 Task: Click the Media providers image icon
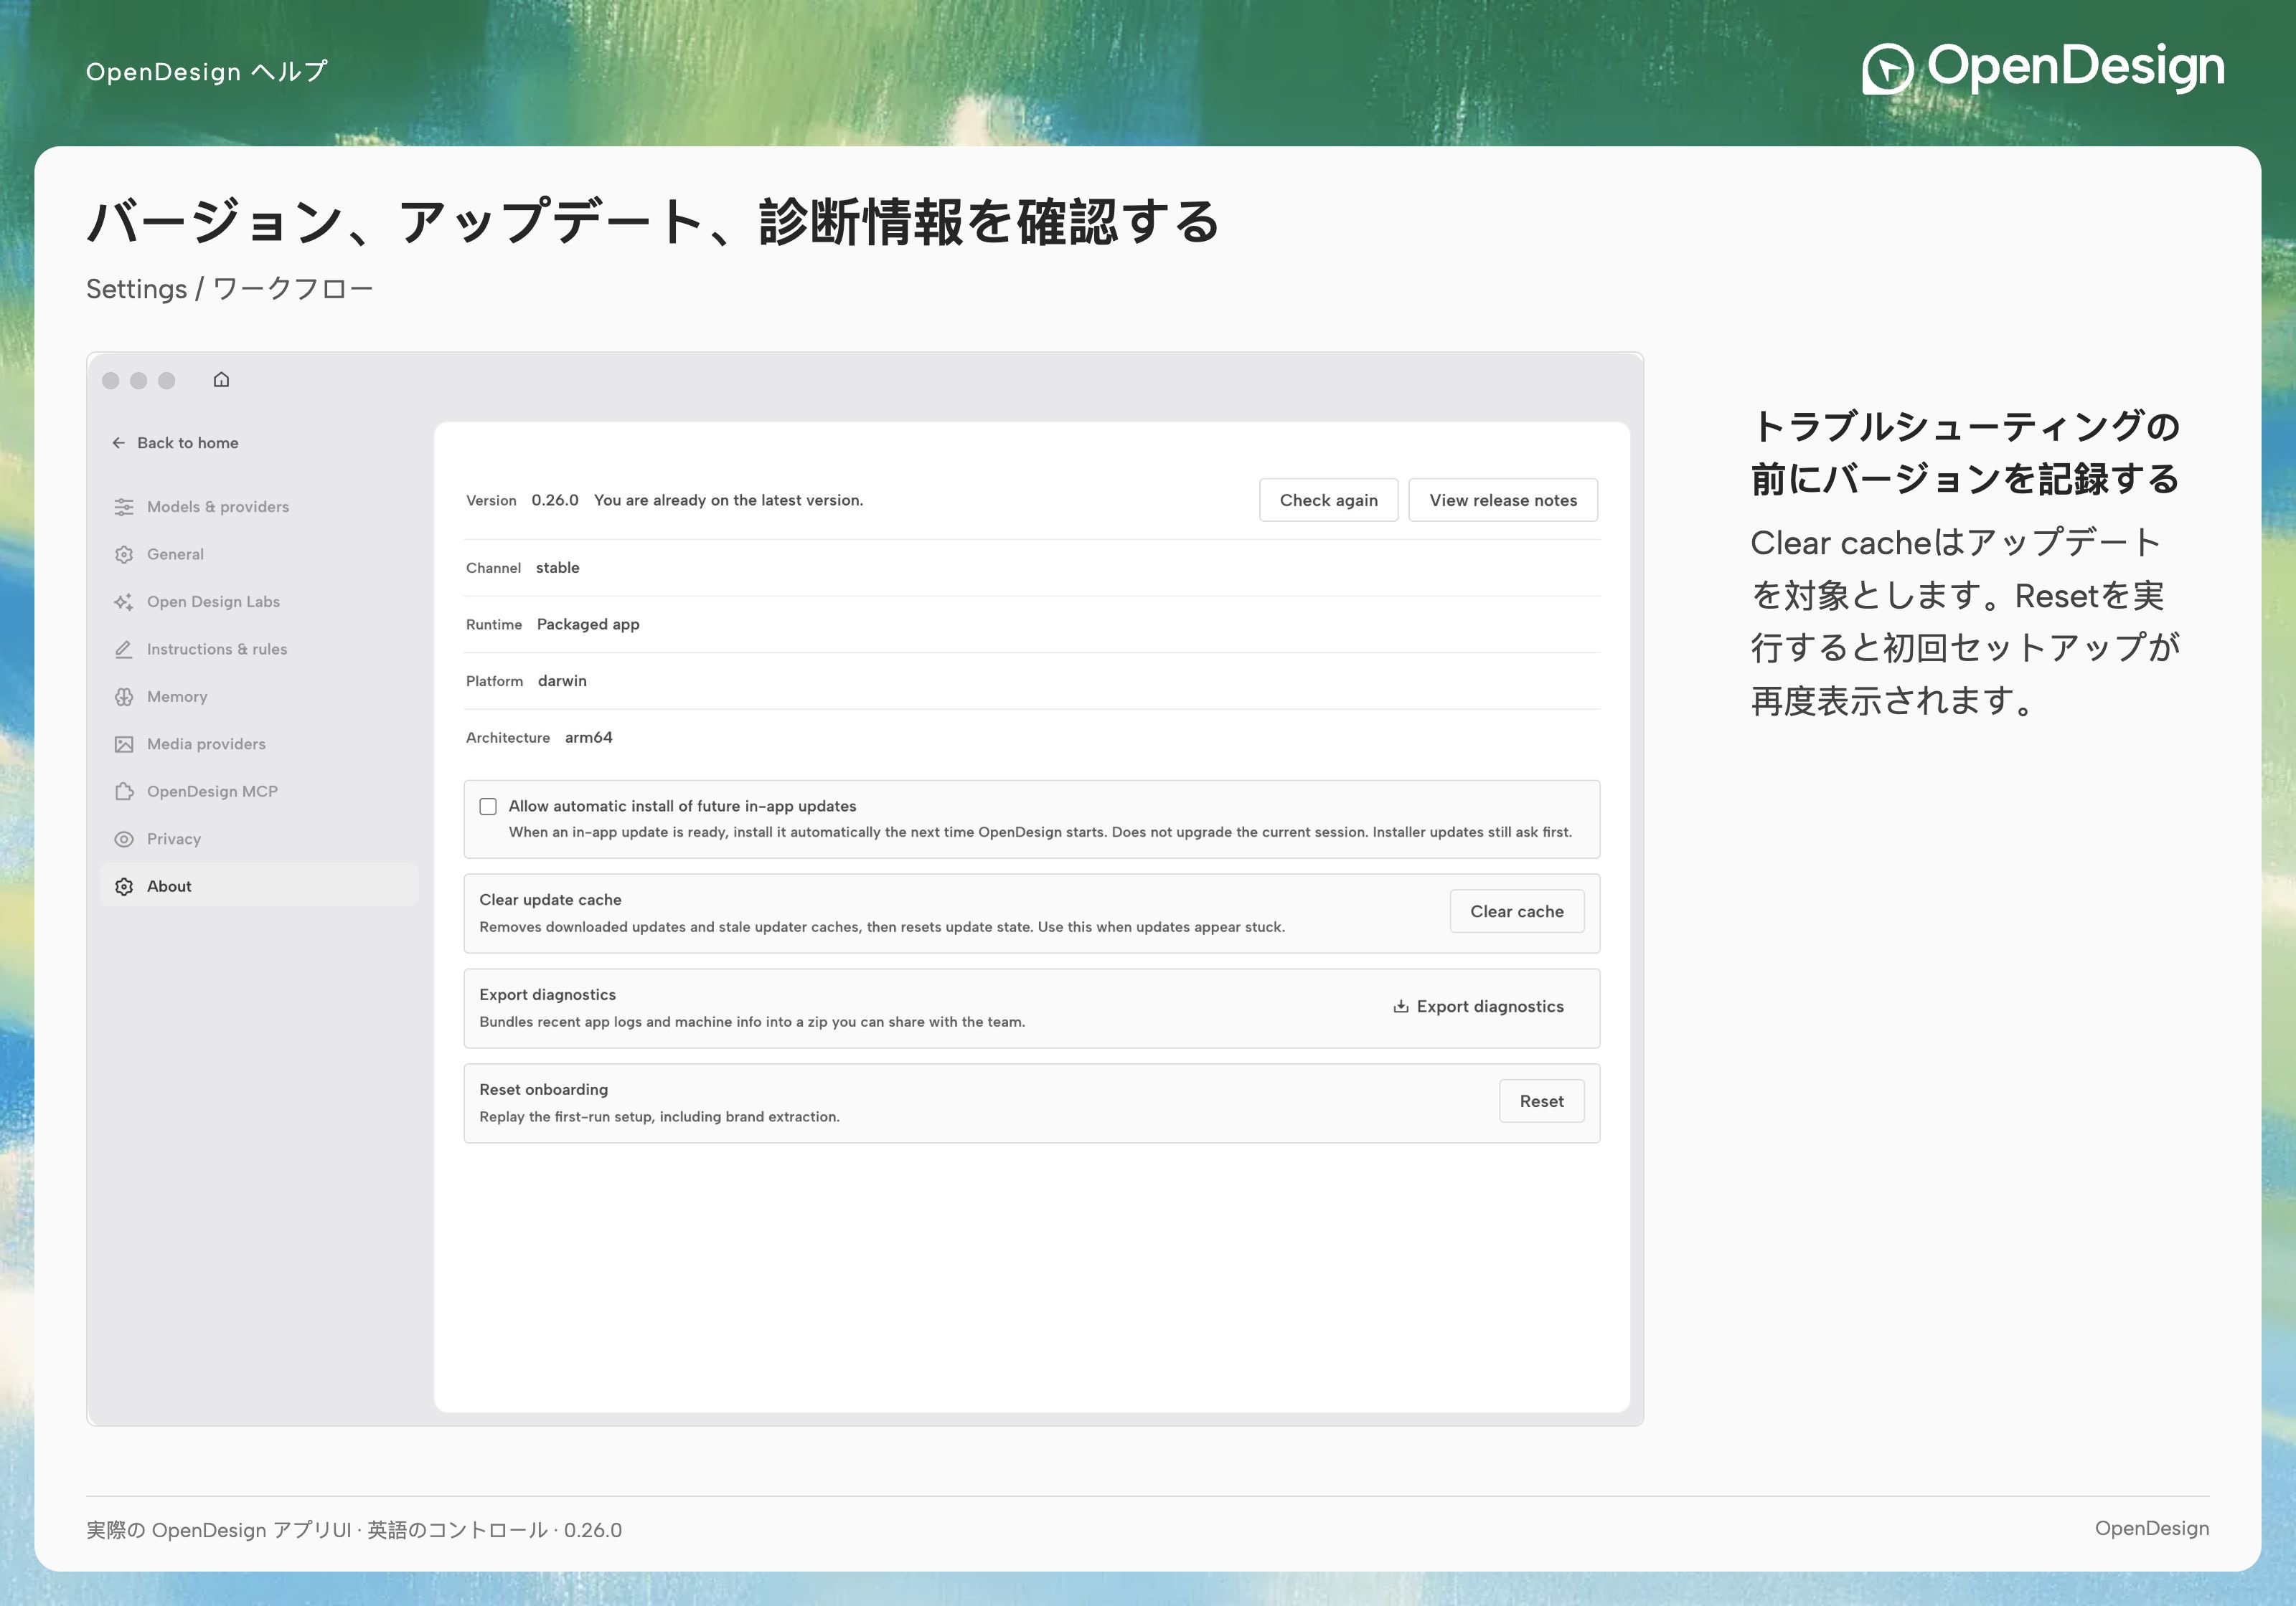click(x=124, y=744)
